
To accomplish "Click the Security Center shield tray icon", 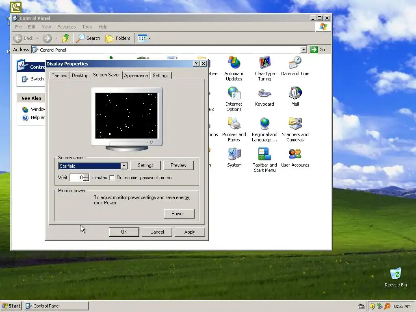I will click(372, 306).
